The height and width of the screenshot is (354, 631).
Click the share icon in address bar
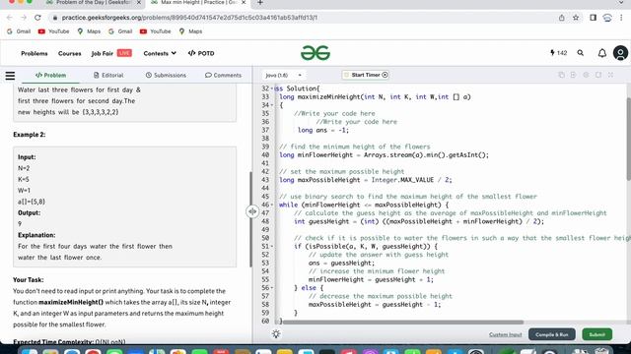tap(561, 18)
